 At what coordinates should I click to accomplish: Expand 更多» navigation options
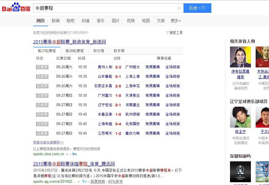coord(176,21)
